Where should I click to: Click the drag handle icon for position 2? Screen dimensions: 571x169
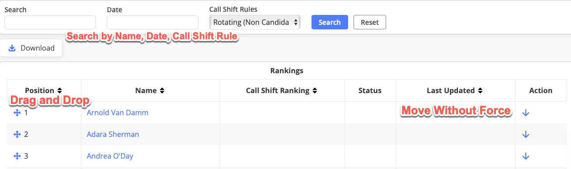[17, 134]
